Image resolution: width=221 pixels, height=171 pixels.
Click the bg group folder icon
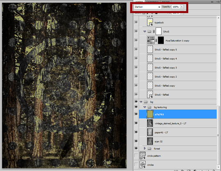point(146,102)
